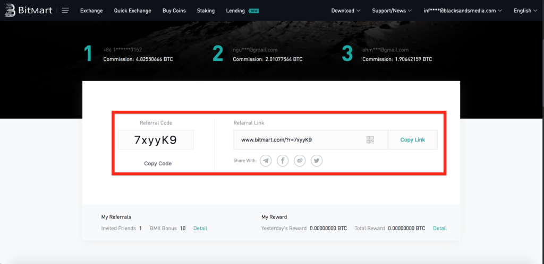Navigate to Staking
The image size is (544, 264).
(206, 11)
